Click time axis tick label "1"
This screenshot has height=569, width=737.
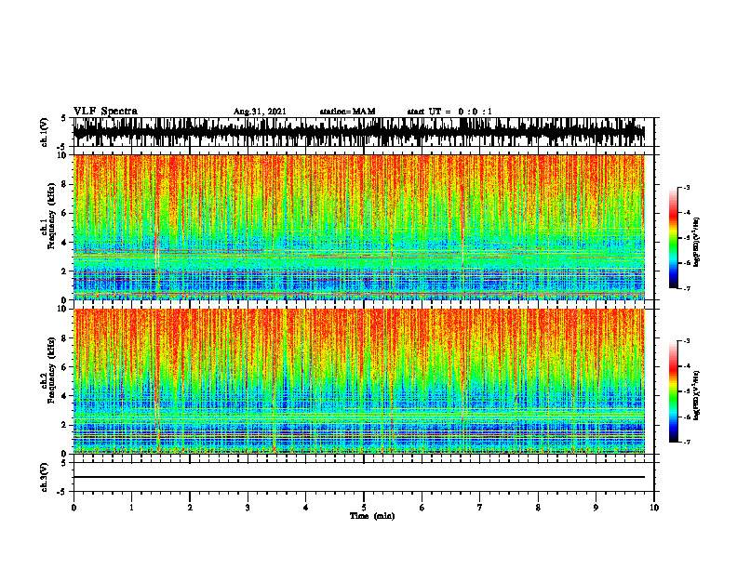pos(131,508)
